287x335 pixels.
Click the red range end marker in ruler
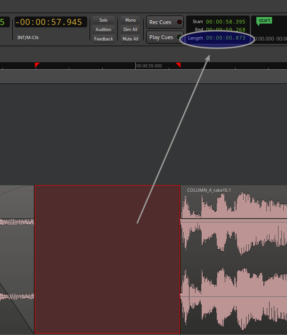(x=178, y=65)
